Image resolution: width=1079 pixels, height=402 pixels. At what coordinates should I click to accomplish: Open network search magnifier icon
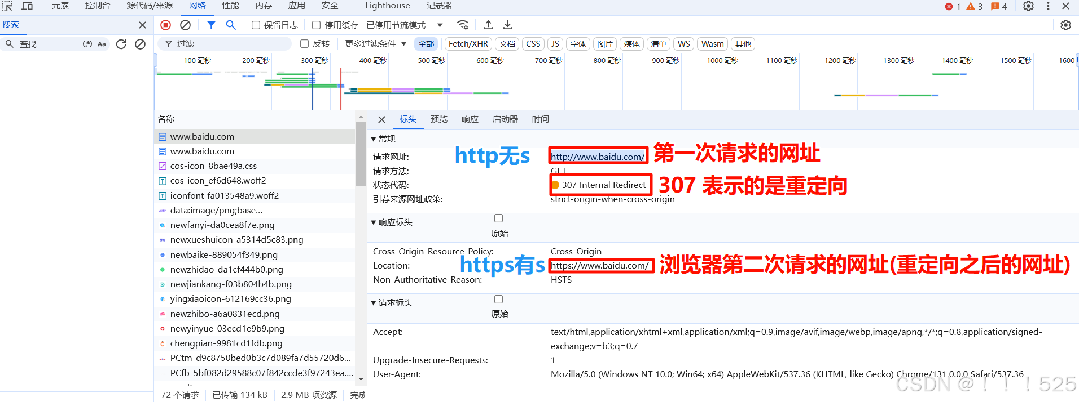click(x=231, y=25)
